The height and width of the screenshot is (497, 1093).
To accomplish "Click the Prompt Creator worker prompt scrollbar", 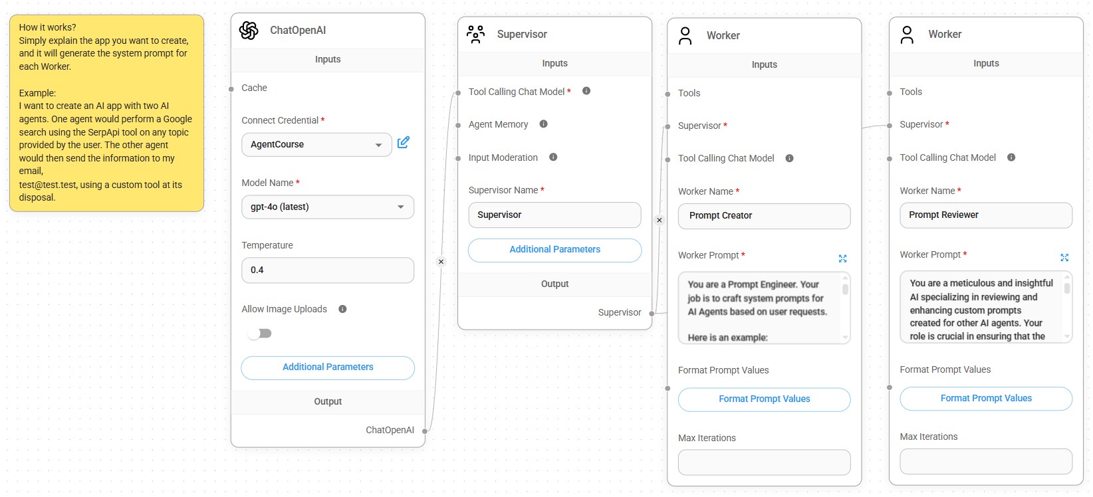I will tap(845, 290).
